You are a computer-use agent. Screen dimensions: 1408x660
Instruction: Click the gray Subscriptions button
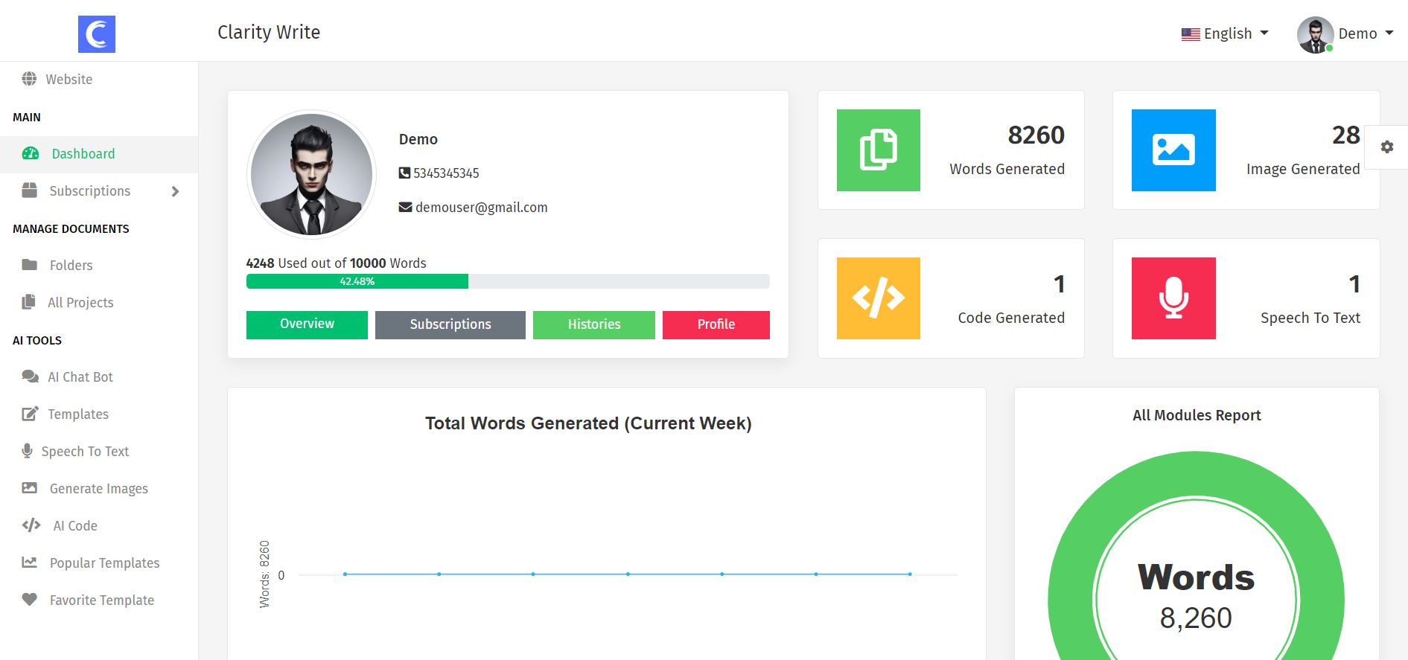[450, 324]
